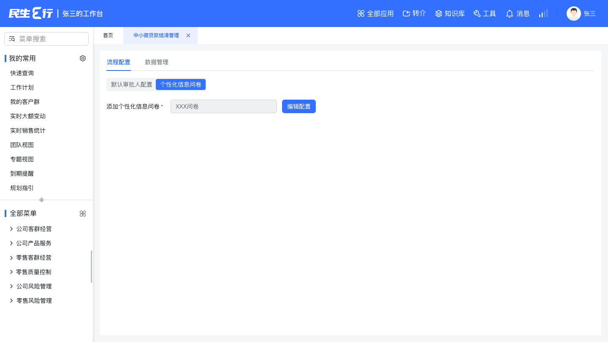608x342 pixels.
Task: Click the 全部菜单 grid icon
Action: pyautogui.click(x=83, y=214)
